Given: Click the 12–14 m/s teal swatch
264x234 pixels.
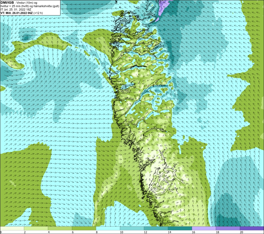Looking at the screenshot, I should click(x=156, y=228).
